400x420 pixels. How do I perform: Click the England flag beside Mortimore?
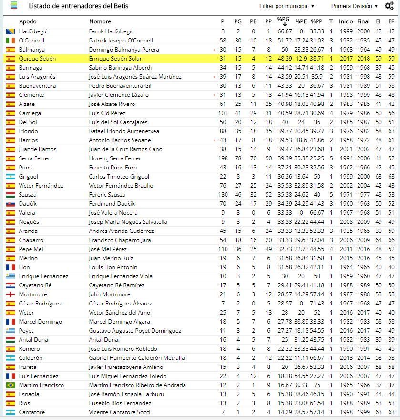coord(10,294)
